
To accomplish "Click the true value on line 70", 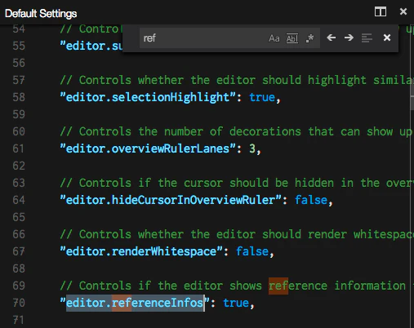I will pyautogui.click(x=236, y=303).
